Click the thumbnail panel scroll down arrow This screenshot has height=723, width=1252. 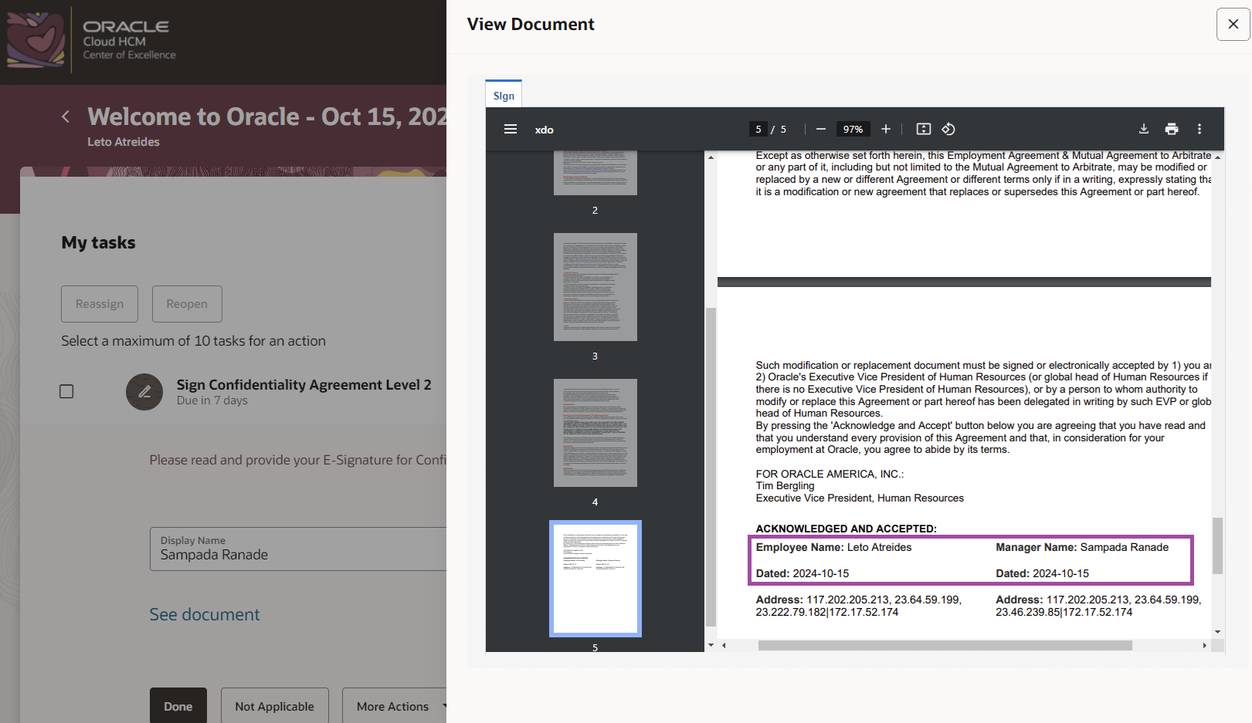point(711,645)
